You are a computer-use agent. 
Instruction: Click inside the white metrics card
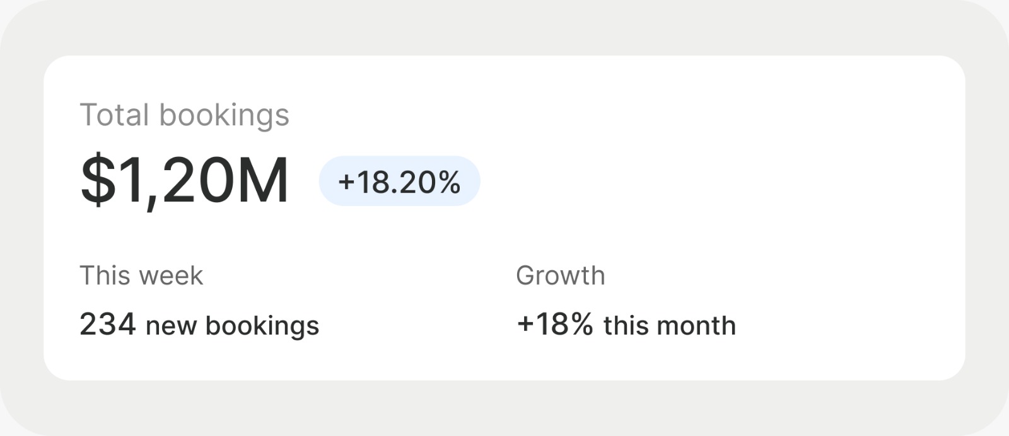504,217
